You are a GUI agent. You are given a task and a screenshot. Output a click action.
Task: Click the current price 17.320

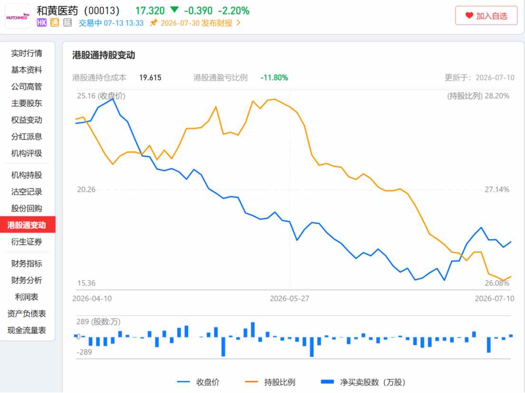pos(150,11)
